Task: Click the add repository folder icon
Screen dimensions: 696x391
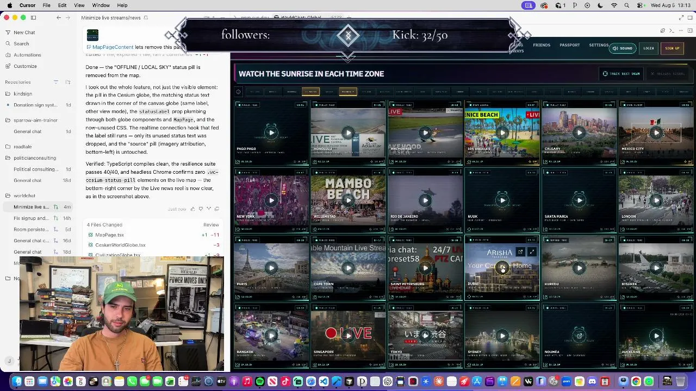Action: (68, 82)
